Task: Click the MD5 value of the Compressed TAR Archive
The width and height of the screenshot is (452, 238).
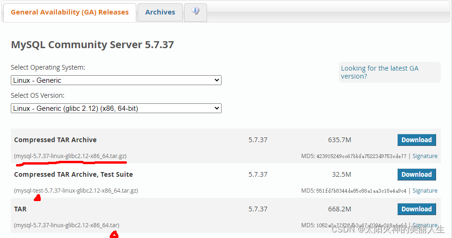Action: (361, 156)
